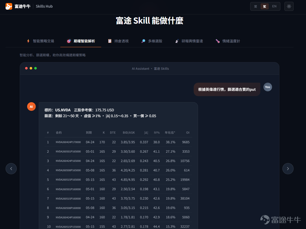Click the clipboard icon on 持倉透視
Screen dimensions: 306x229
(110, 41)
